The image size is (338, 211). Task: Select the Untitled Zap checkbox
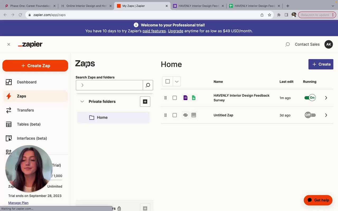[x=175, y=115]
